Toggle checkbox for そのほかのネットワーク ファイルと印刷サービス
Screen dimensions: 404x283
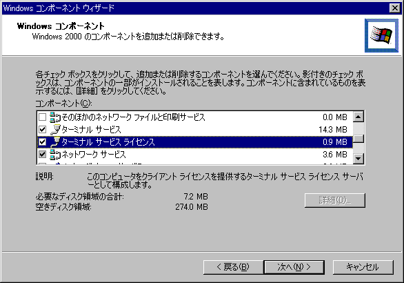click(x=42, y=117)
